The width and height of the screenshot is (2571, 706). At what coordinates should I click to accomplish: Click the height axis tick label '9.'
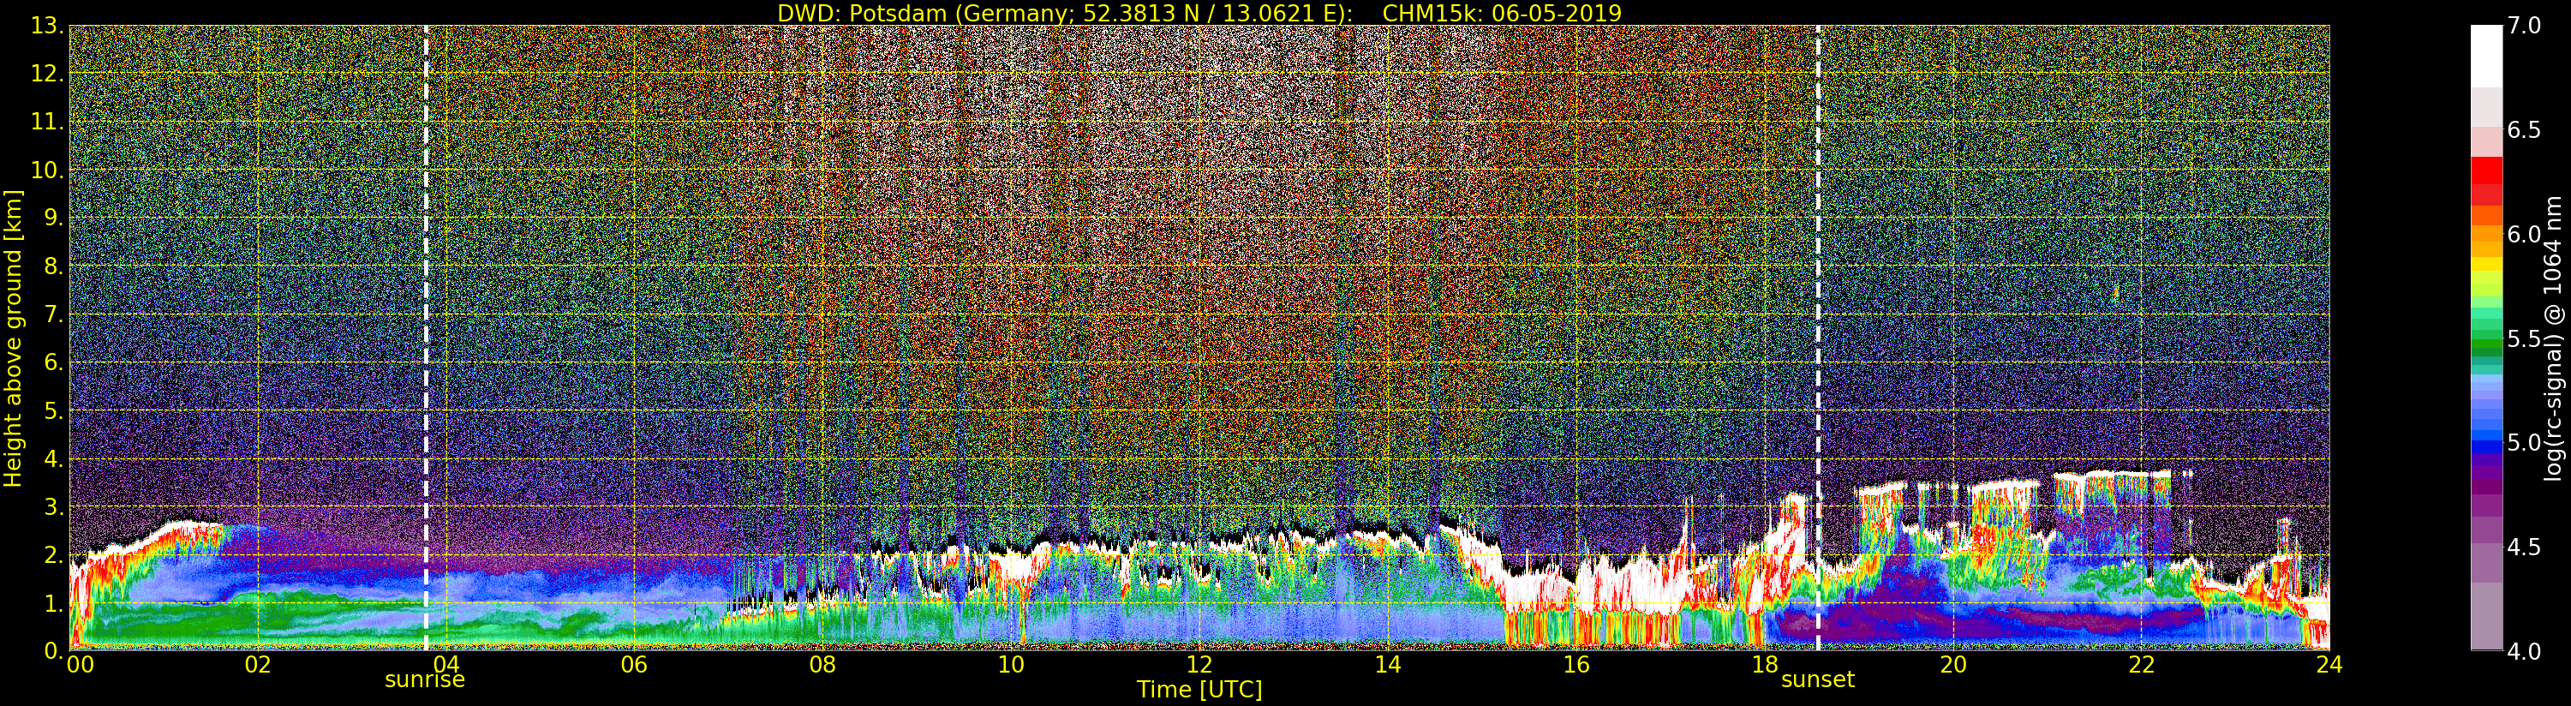(54, 218)
